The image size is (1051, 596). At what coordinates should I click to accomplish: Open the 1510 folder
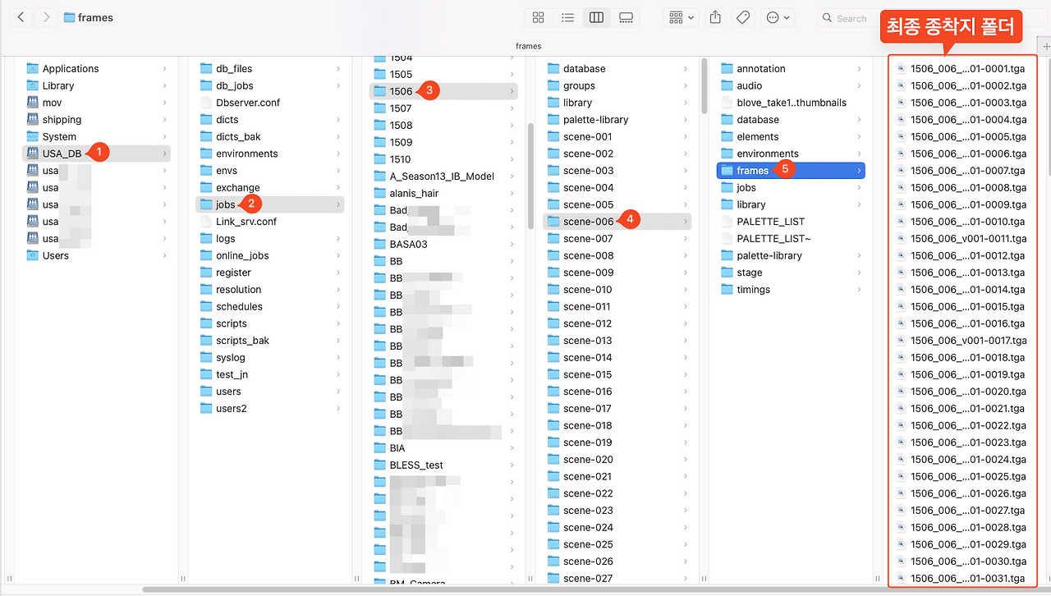[x=443, y=159]
